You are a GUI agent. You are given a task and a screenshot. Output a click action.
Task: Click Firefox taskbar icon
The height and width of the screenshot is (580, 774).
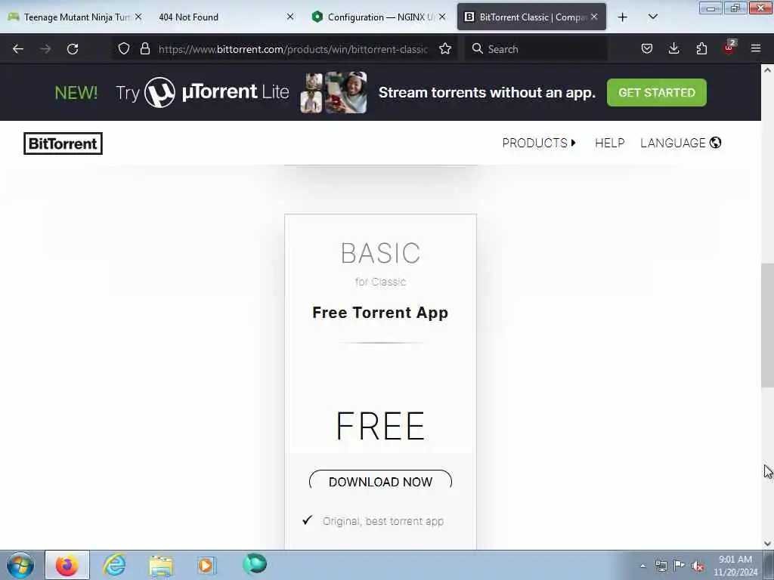[67, 565]
